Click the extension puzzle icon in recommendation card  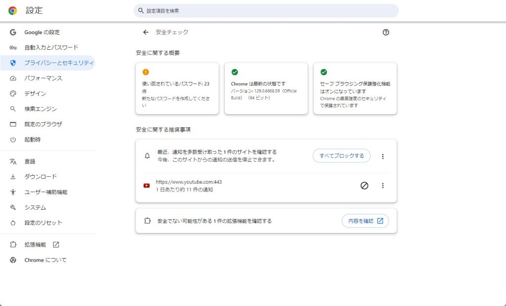pos(147,221)
